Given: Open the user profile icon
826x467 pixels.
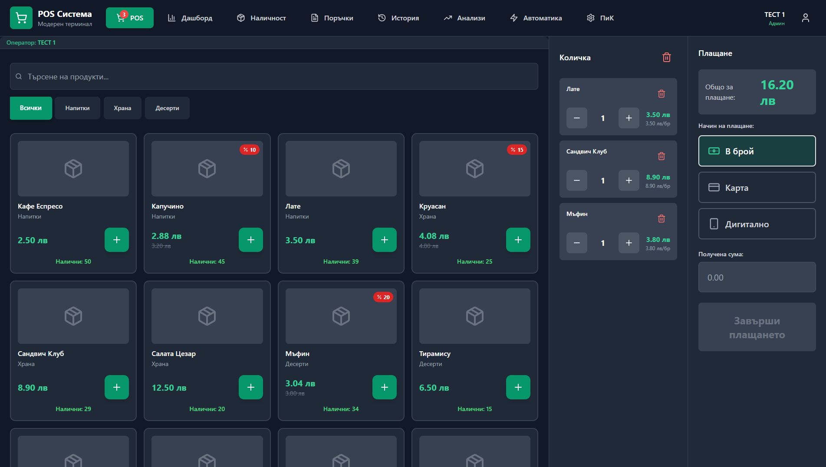Looking at the screenshot, I should tap(805, 18).
